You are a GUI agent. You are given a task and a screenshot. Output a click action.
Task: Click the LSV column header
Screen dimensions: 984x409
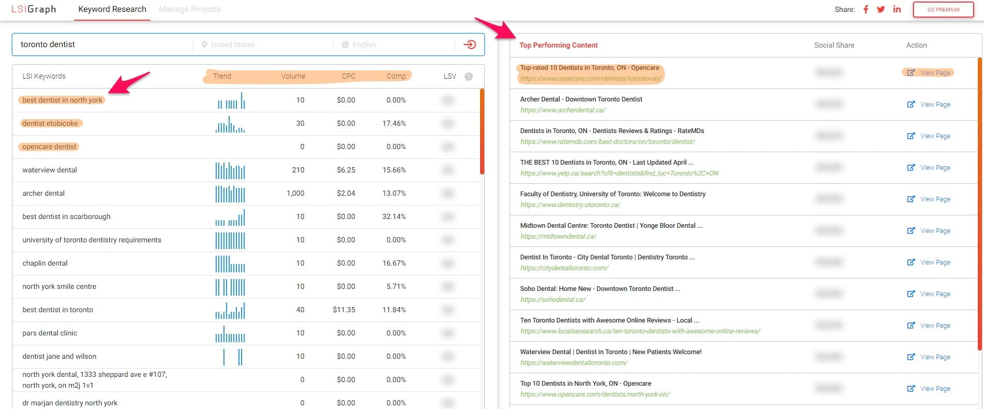[449, 76]
